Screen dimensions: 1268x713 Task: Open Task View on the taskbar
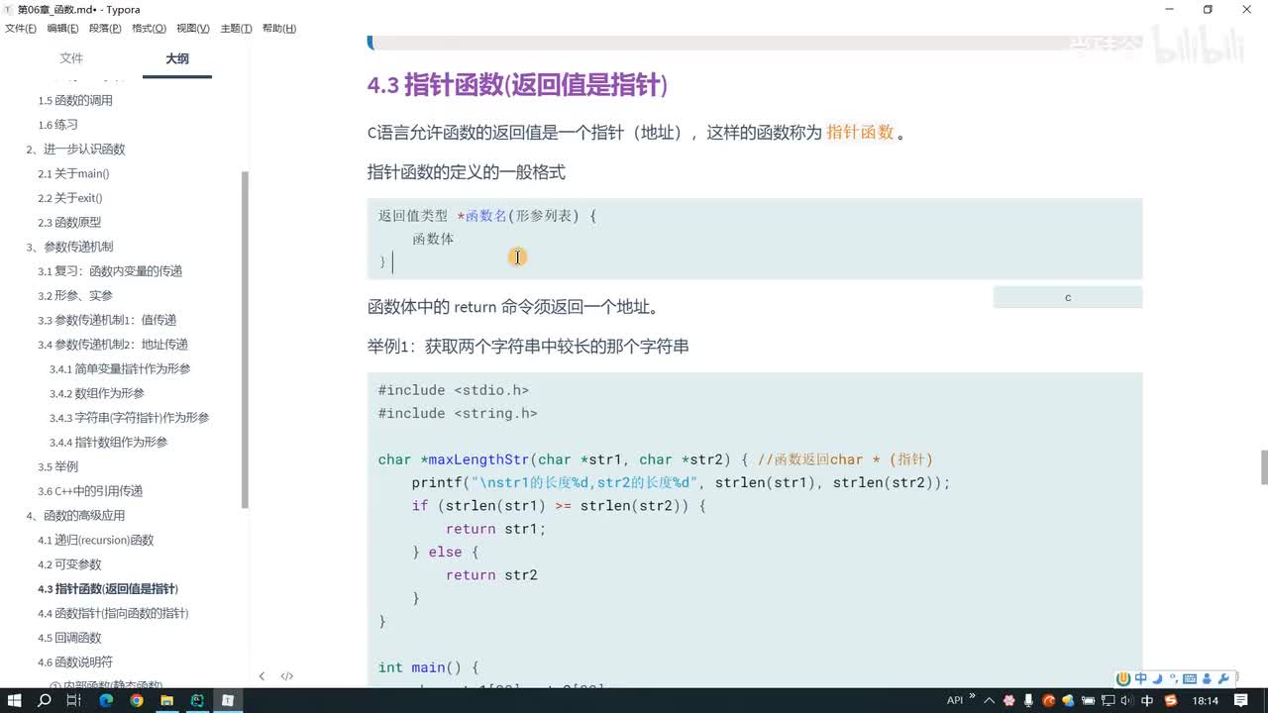tap(73, 700)
